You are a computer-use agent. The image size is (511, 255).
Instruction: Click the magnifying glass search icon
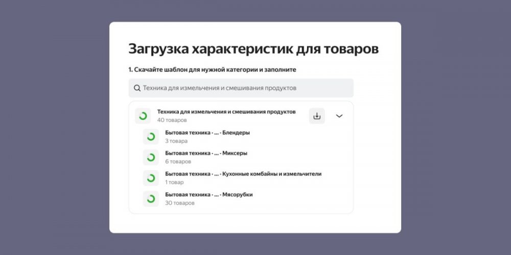tap(137, 88)
